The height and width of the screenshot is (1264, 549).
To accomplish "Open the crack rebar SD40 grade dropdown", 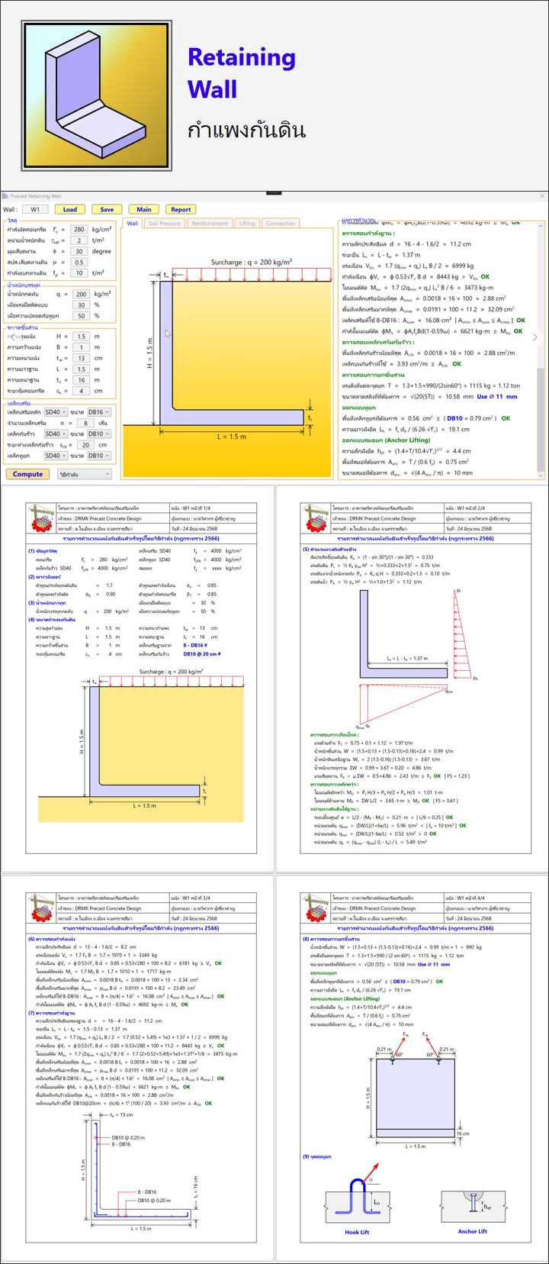I will 56,434.
